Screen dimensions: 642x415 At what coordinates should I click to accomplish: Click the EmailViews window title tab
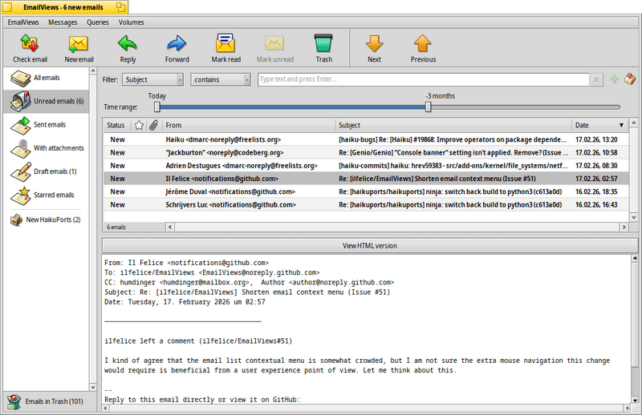[x=64, y=7]
